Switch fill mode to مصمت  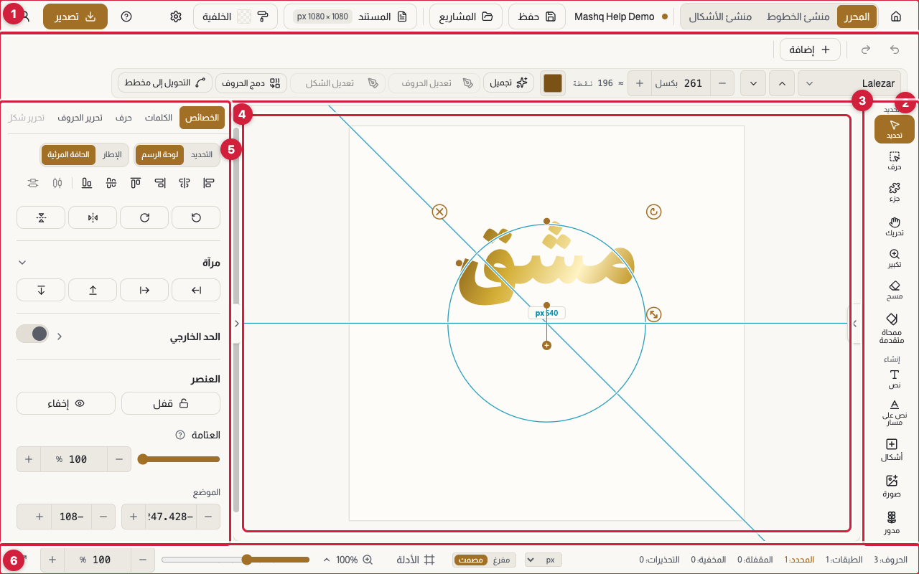click(470, 560)
